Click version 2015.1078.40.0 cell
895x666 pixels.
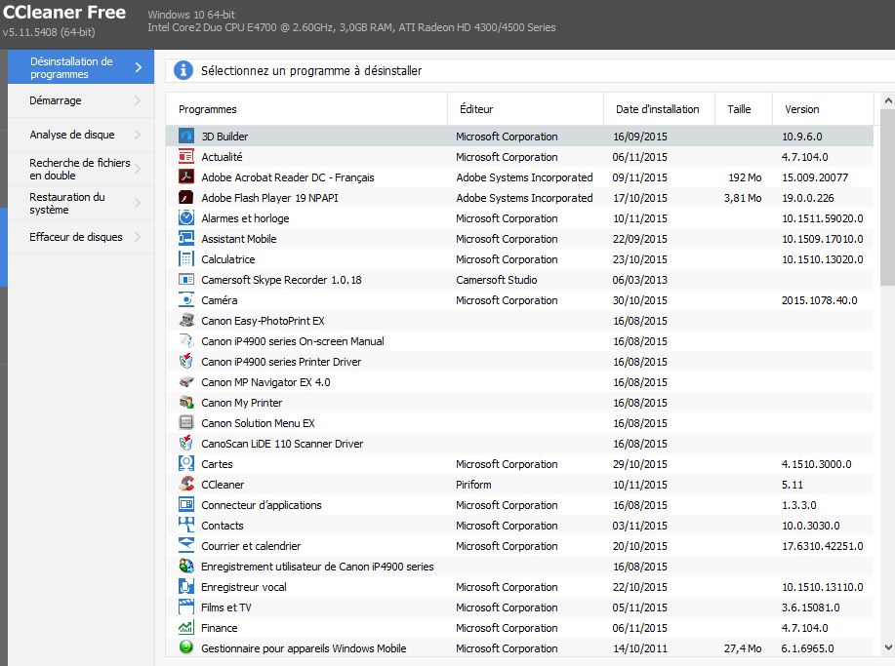[819, 300]
